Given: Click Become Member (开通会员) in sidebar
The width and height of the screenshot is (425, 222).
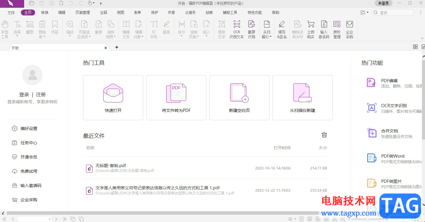Looking at the screenshot, I should tap(25, 157).
